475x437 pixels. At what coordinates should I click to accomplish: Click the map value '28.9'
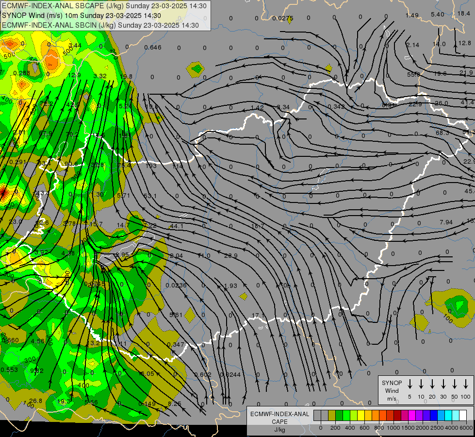[231, 256]
